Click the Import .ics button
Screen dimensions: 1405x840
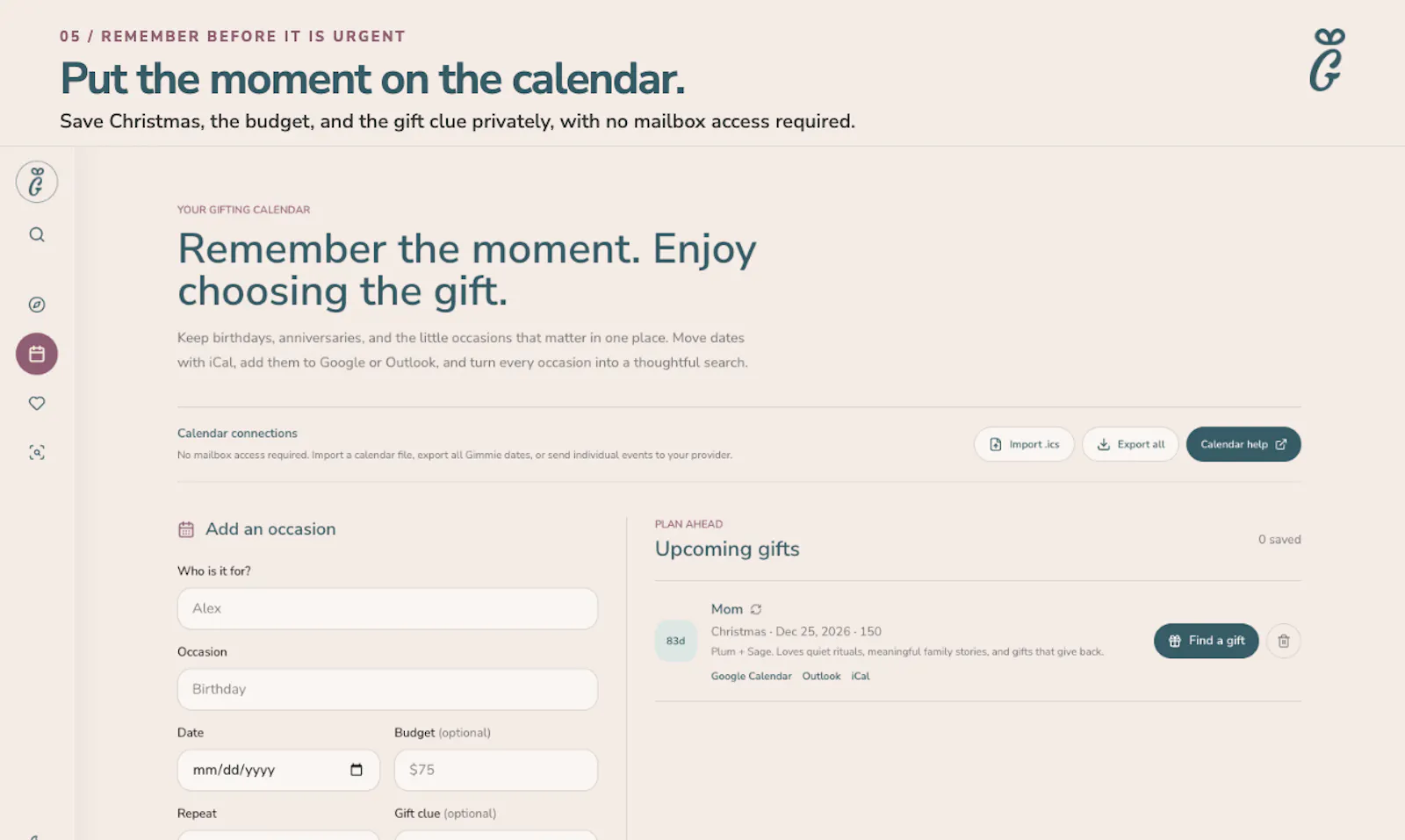(x=1024, y=444)
